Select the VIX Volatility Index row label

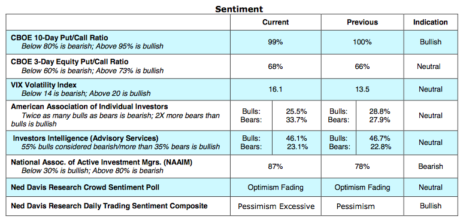click(x=44, y=85)
